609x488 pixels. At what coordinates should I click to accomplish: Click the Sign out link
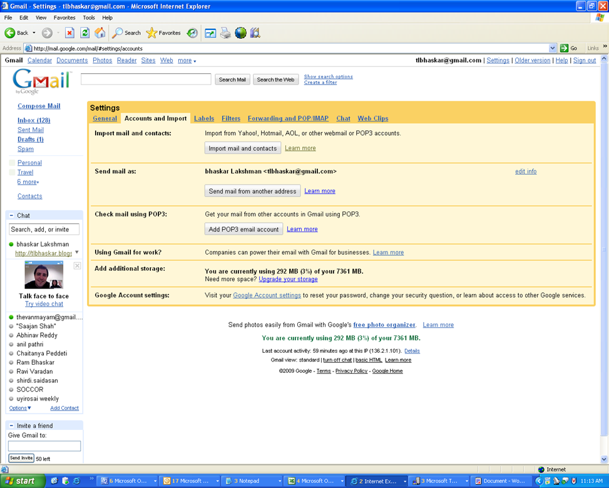(x=585, y=61)
